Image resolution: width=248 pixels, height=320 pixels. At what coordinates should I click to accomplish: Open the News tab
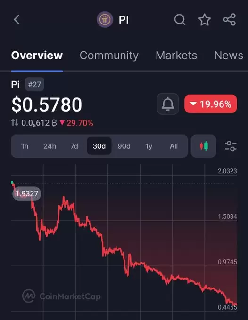point(229,56)
